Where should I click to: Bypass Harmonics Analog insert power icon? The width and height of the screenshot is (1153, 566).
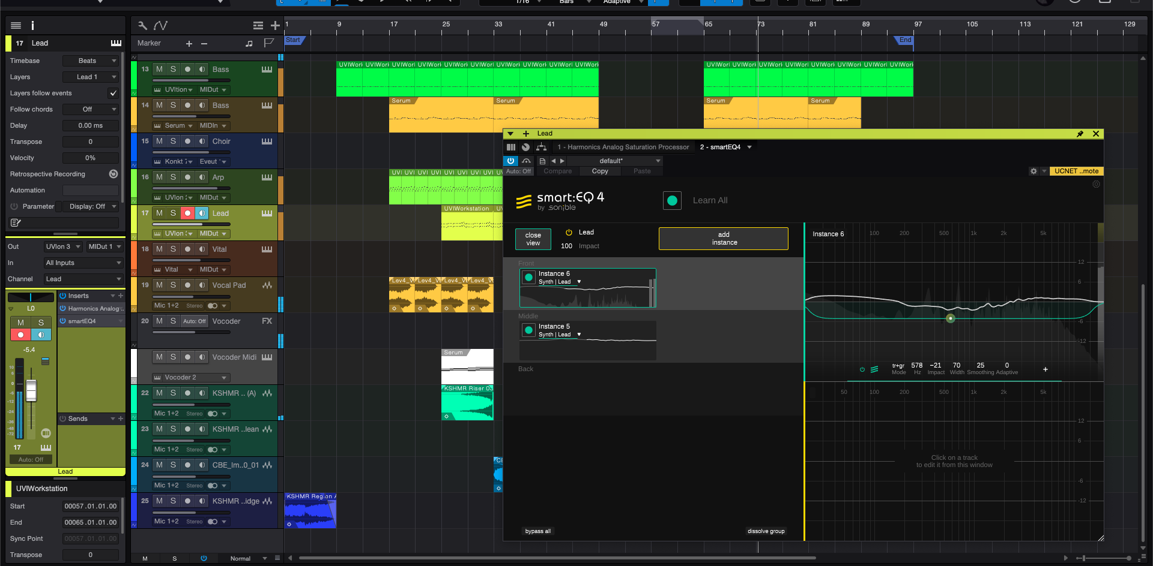point(62,308)
